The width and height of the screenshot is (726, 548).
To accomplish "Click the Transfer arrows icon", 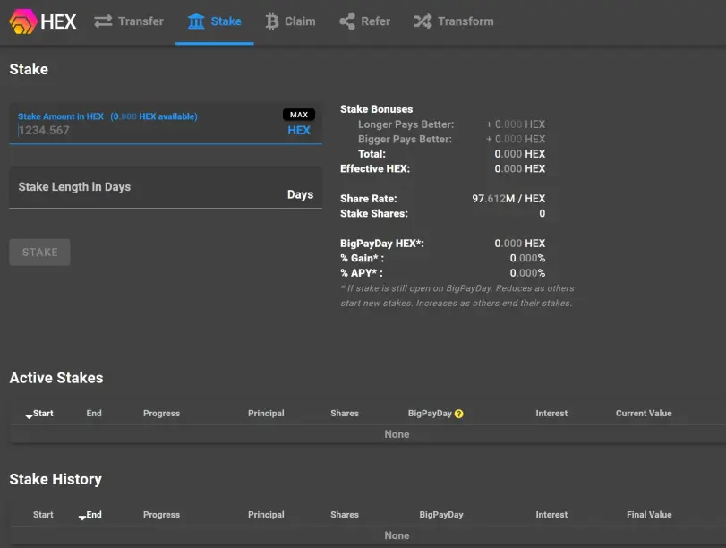I will coord(103,21).
